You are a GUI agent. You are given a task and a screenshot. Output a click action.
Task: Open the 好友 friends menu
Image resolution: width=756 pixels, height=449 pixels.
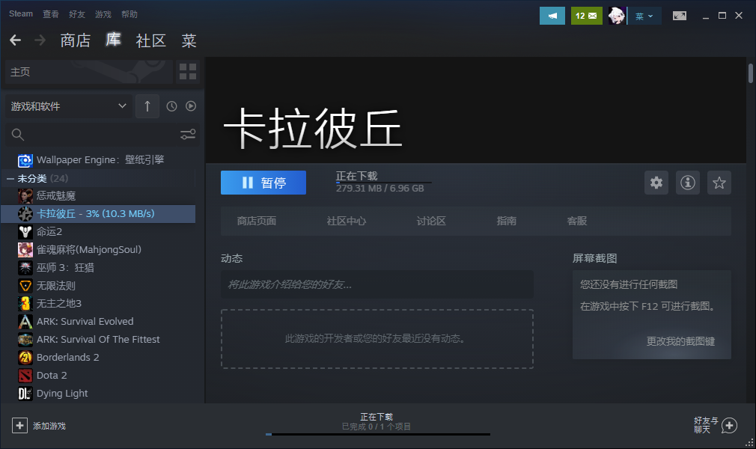[x=76, y=14]
